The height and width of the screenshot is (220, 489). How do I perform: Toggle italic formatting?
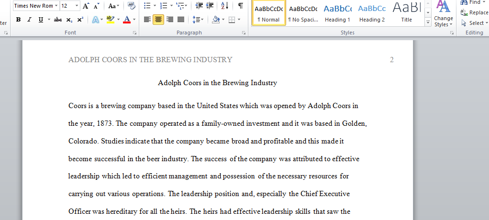pos(29,20)
